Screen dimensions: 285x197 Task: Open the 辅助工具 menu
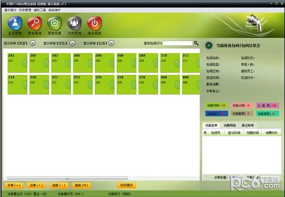coord(39,9)
